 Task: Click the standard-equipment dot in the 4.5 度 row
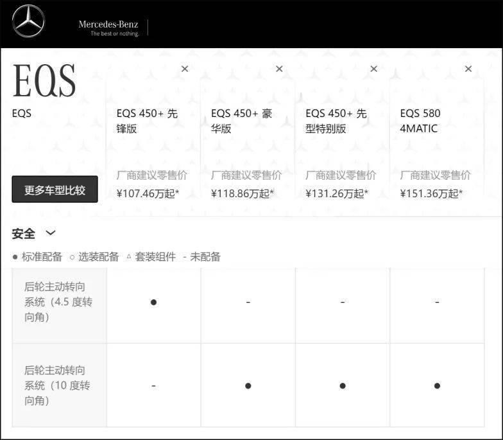click(153, 302)
